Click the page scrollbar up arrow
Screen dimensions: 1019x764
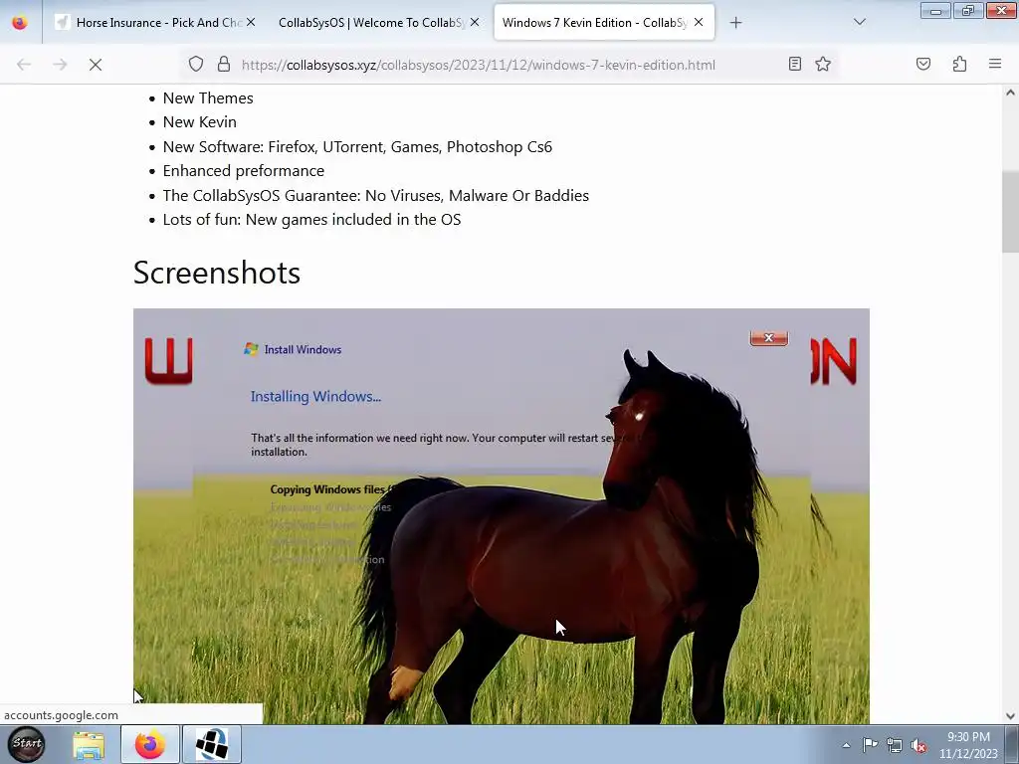pos(1010,93)
